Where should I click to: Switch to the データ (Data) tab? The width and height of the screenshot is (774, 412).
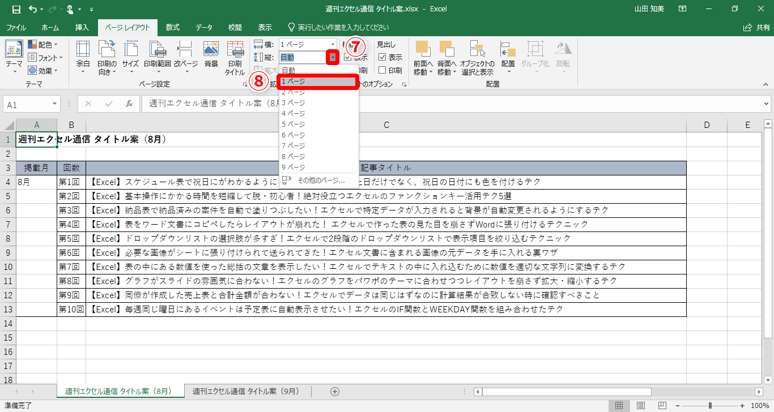[x=204, y=27]
